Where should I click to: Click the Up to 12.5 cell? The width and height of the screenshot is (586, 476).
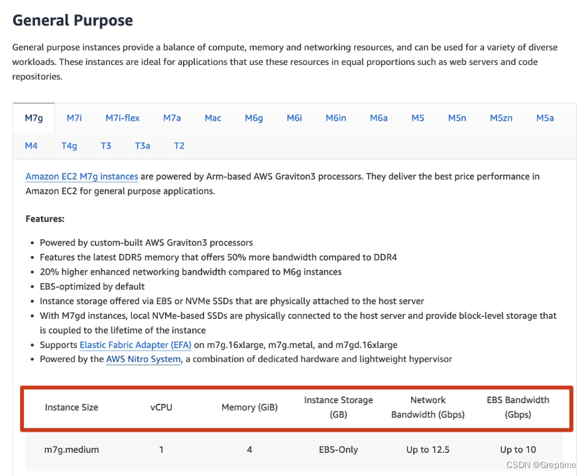point(428,449)
